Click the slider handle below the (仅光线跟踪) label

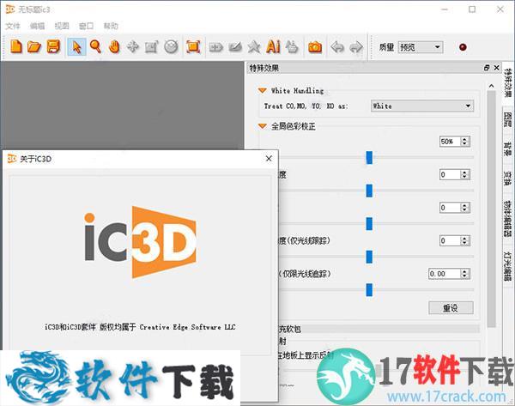pyautogui.click(x=369, y=257)
